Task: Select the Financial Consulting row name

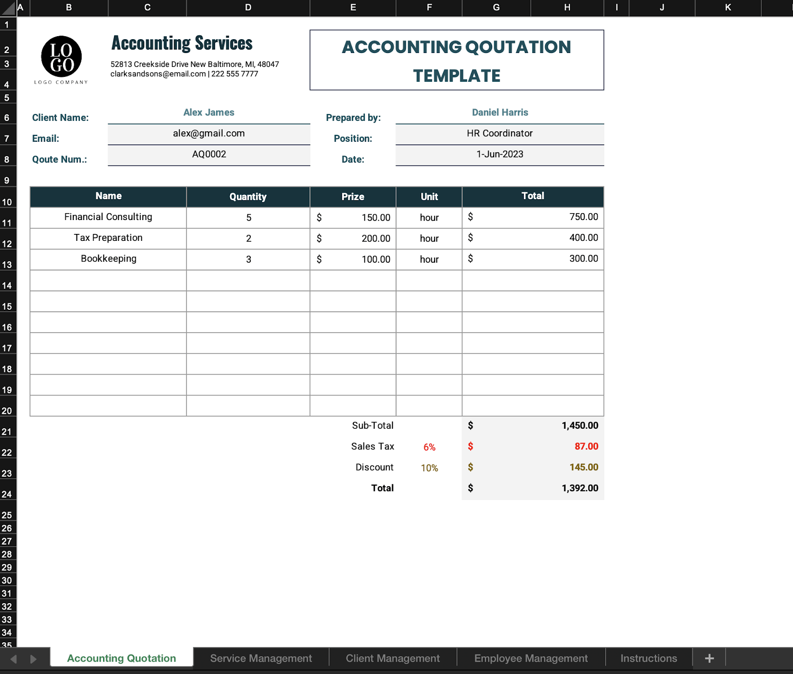Action: pos(108,217)
